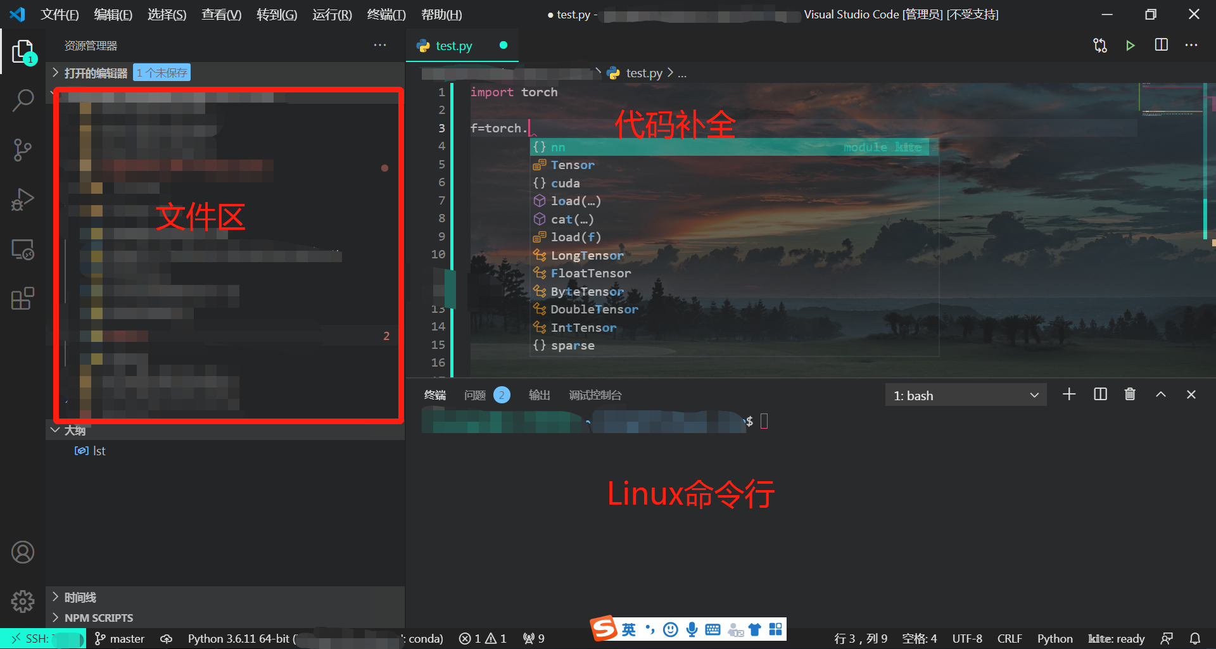Kill the terminal with trash icon

tap(1130, 394)
